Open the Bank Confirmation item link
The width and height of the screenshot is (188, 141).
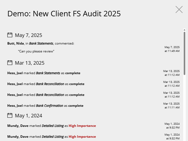point(50,106)
